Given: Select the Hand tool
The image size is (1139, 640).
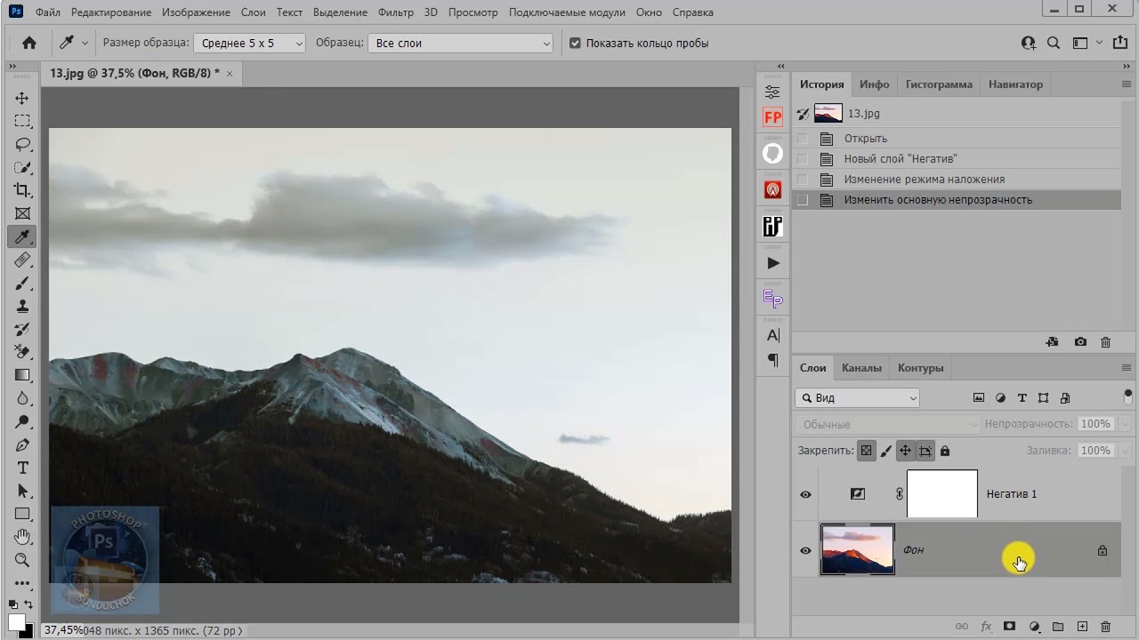Looking at the screenshot, I should click(22, 537).
